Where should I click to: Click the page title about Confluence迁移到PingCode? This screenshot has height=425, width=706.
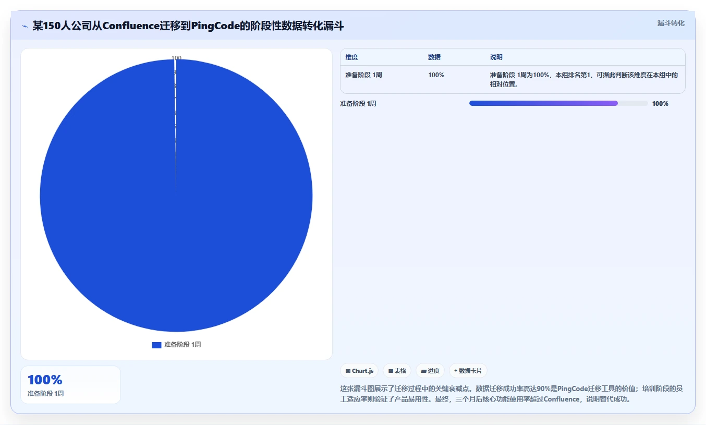coord(188,26)
